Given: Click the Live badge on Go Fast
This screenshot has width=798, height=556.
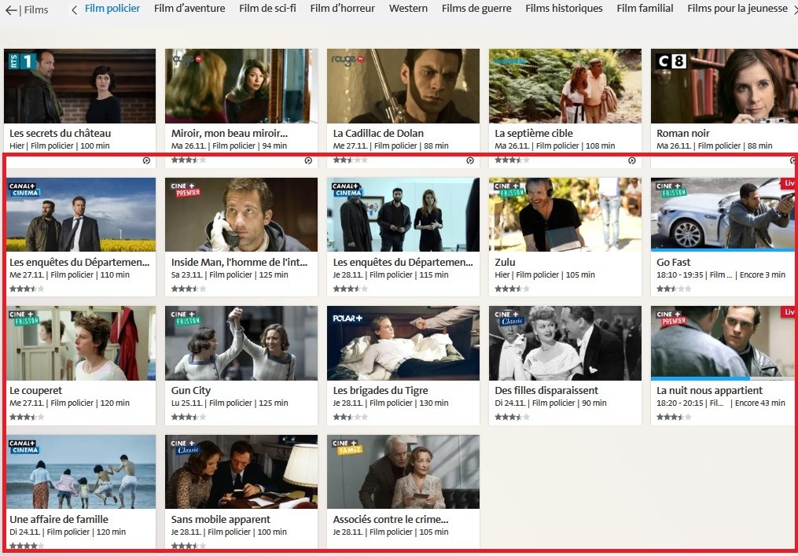Looking at the screenshot, I should 789,183.
